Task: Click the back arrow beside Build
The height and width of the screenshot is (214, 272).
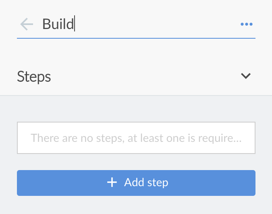Action: coord(27,25)
